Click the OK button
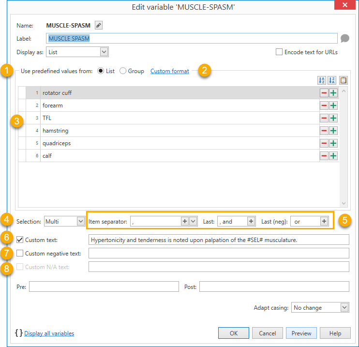This screenshot has height=347, width=359. (233, 333)
